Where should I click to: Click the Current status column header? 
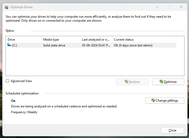(x=144, y=40)
